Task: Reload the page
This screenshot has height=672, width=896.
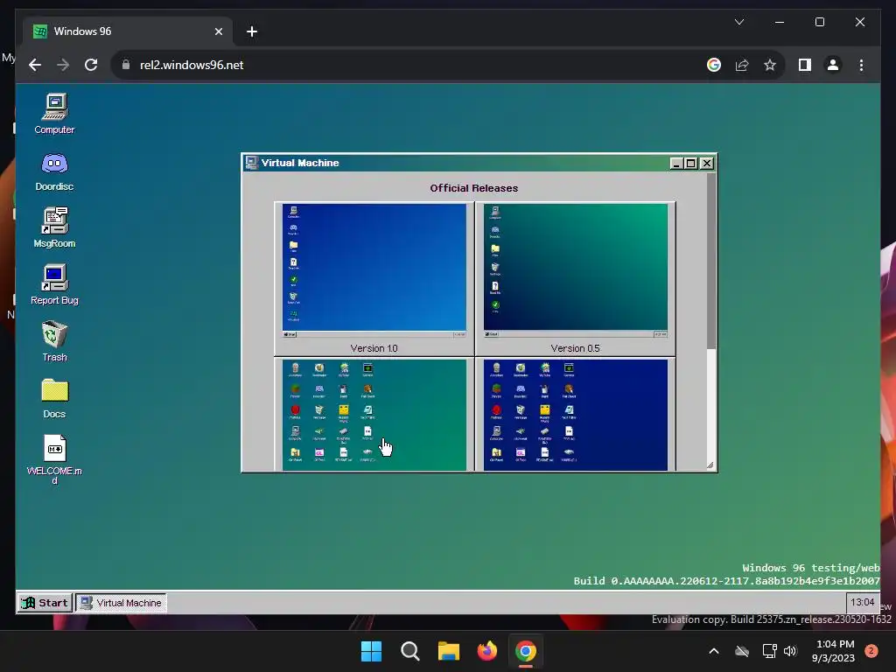Action: (91, 65)
